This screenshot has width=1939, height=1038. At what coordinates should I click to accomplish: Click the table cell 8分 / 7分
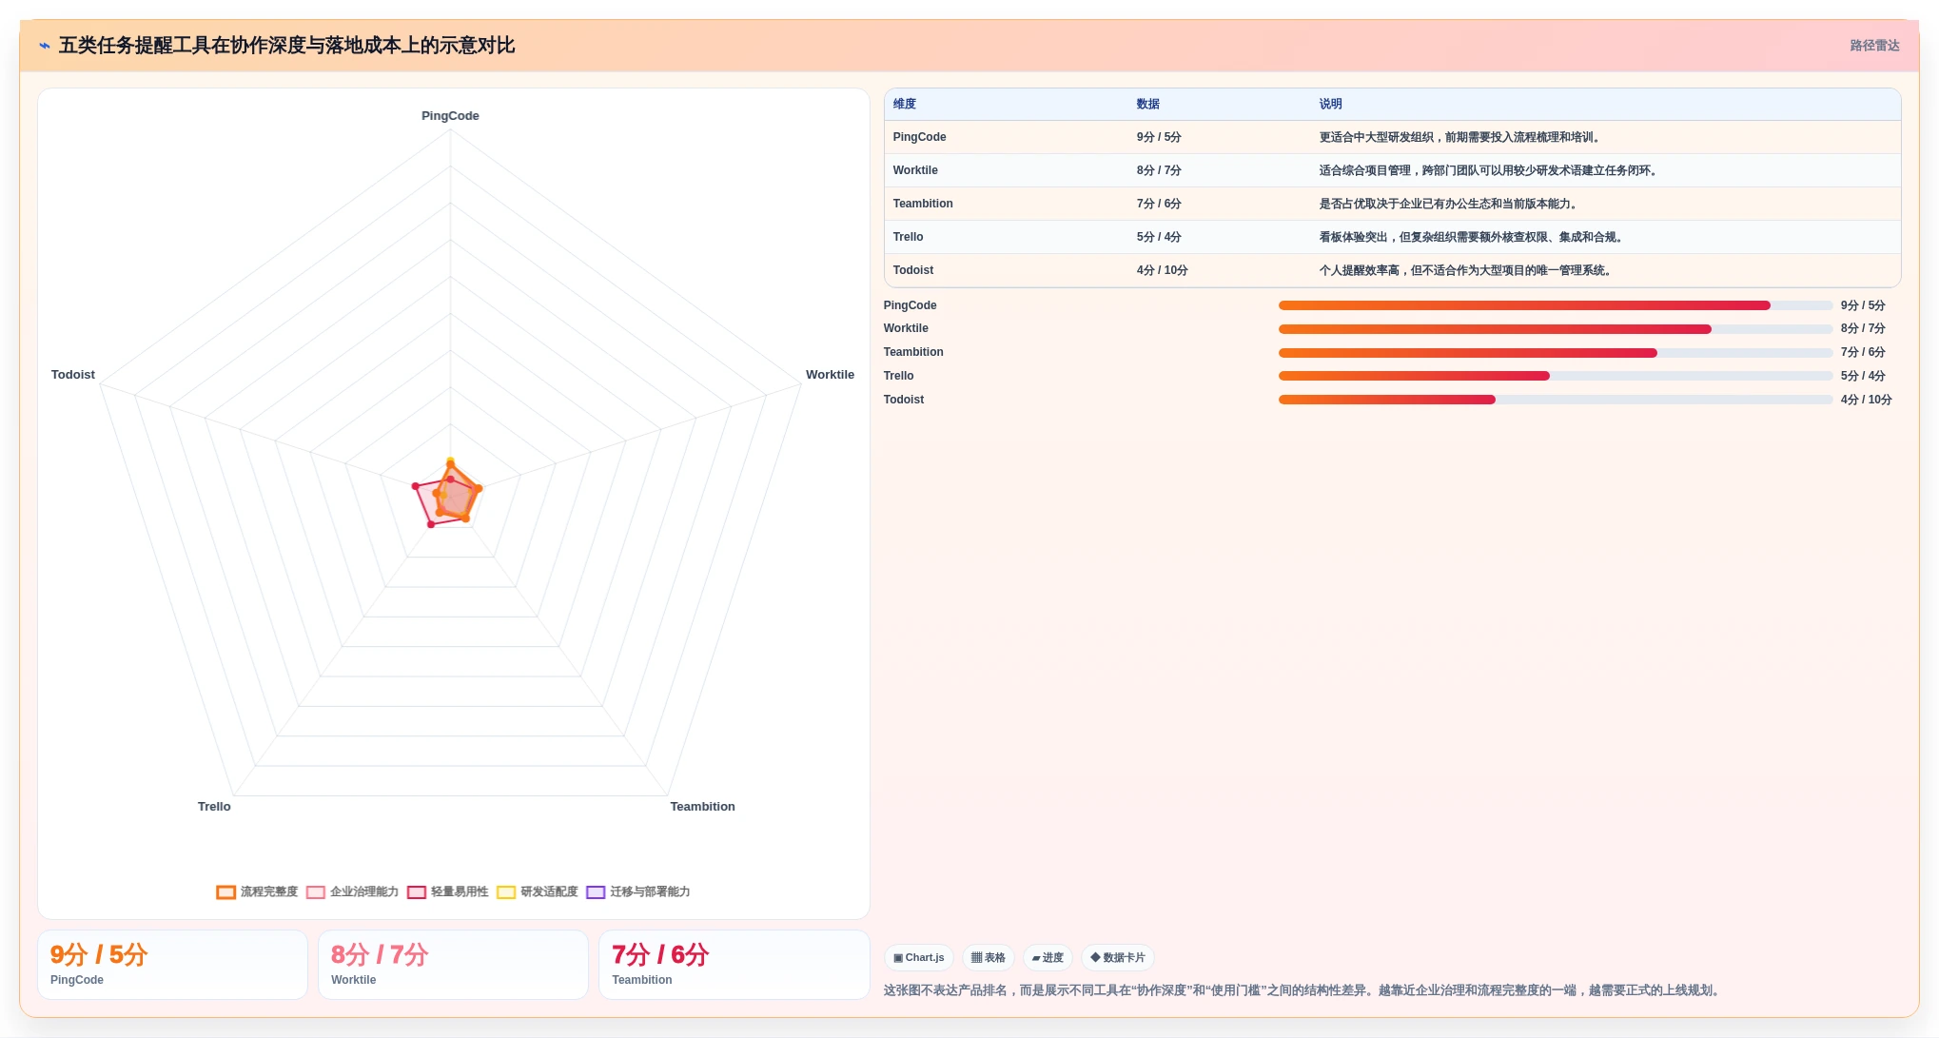point(1159,170)
